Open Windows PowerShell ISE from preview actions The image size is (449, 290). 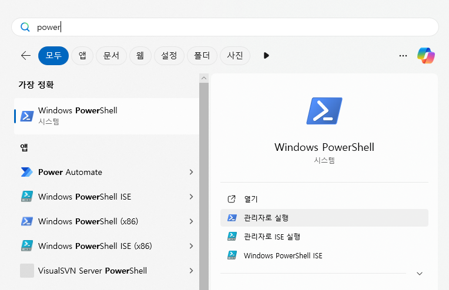coord(324,255)
